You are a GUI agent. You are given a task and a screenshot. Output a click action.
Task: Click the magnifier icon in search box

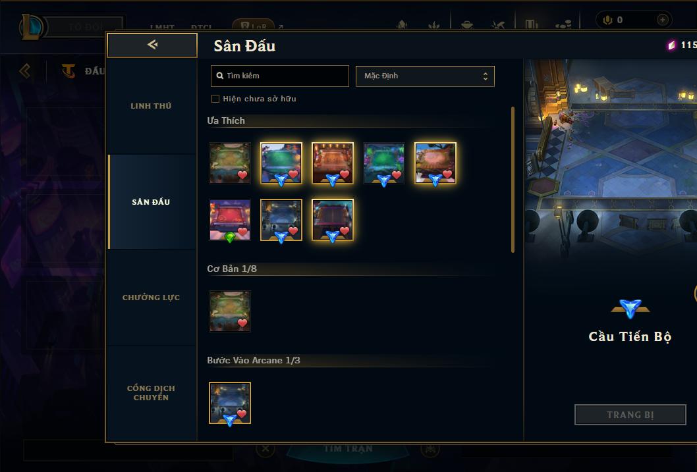click(x=219, y=76)
